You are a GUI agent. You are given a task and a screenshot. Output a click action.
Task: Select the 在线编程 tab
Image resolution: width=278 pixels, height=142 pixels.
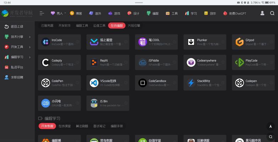[x=117, y=26]
